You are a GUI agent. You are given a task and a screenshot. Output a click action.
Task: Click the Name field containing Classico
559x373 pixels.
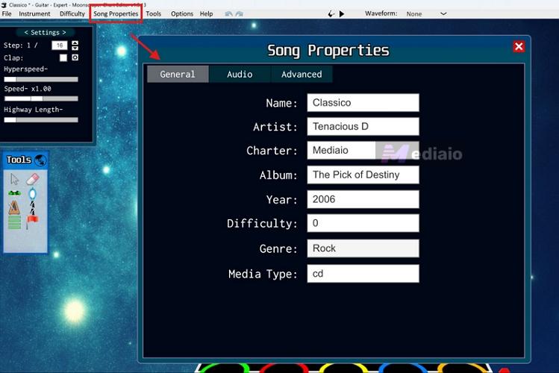tap(363, 103)
